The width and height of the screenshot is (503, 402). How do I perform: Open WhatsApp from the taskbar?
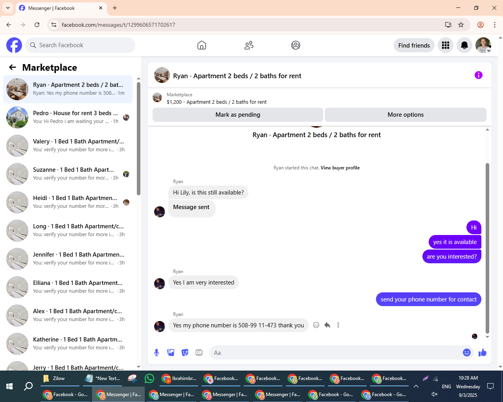149,378
